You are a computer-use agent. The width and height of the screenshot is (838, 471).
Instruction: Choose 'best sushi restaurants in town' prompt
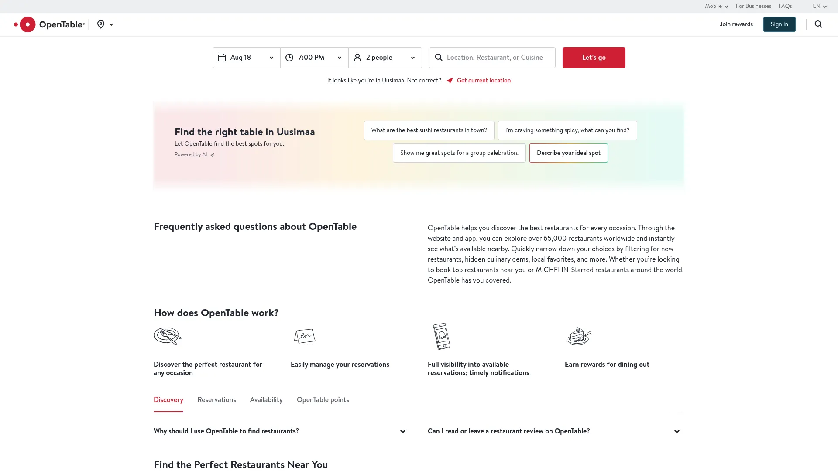click(x=429, y=130)
